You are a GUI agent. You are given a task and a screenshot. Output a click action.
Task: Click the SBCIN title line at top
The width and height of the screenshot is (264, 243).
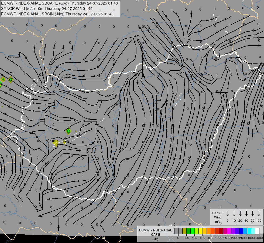[x=57, y=14]
